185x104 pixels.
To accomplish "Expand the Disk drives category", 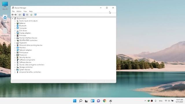I will click(15, 31).
